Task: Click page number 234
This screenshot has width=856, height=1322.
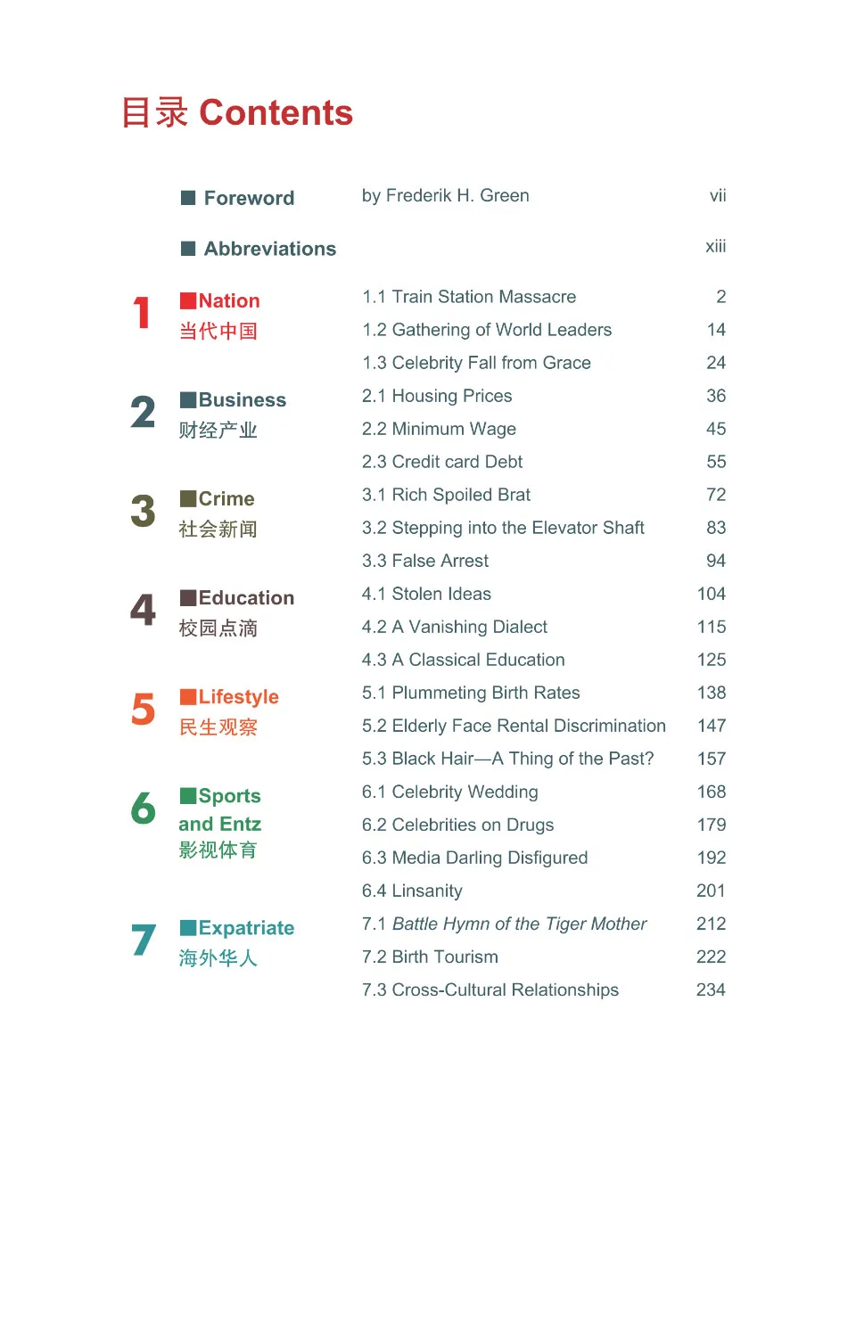Action: point(711,989)
